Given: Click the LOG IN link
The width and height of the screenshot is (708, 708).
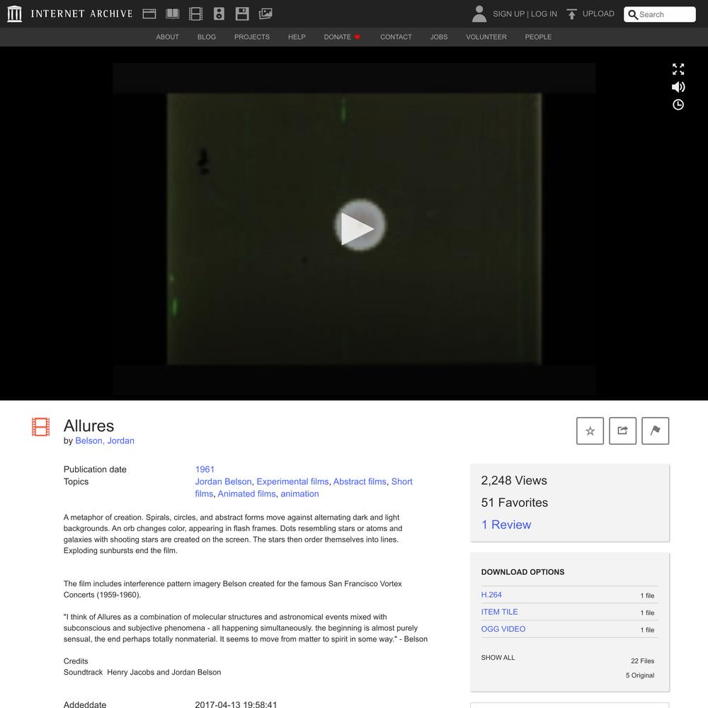Looking at the screenshot, I should click(544, 14).
